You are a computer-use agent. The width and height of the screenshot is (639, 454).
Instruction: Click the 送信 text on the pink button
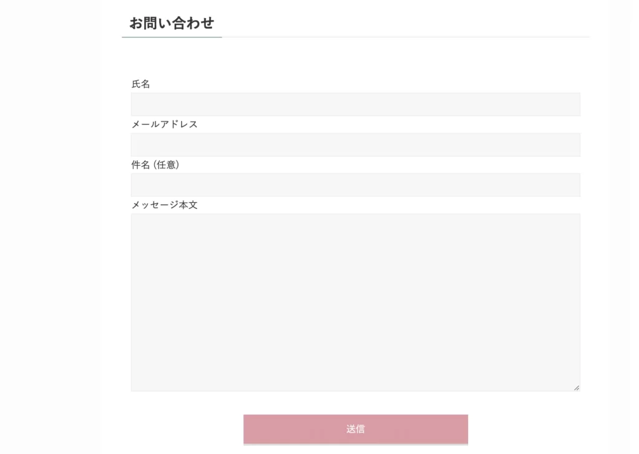pyautogui.click(x=355, y=429)
